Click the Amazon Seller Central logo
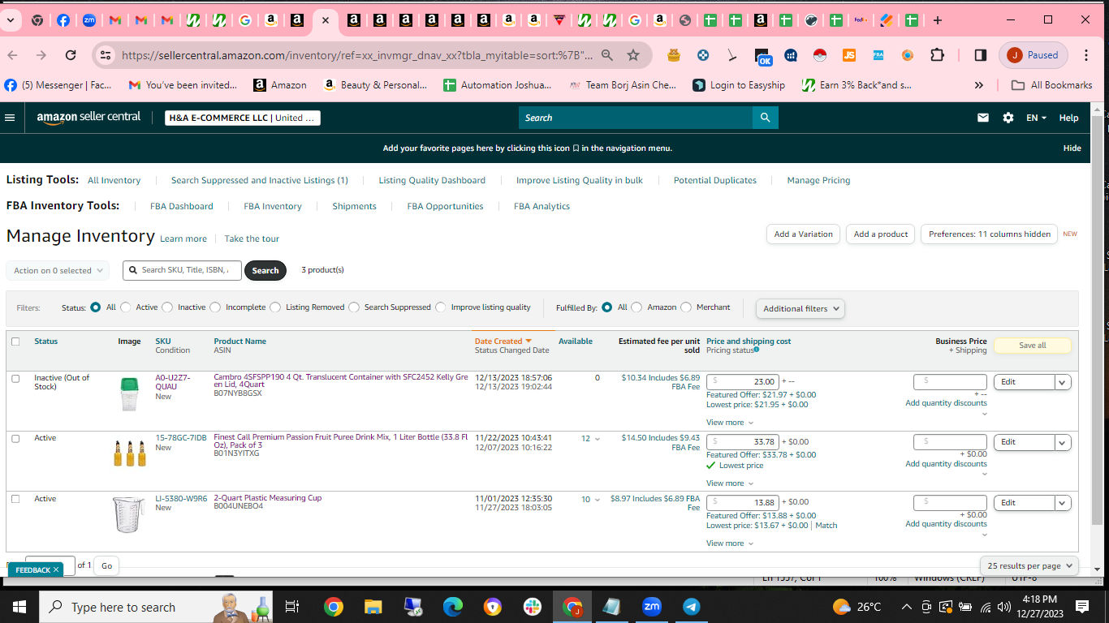This screenshot has width=1109, height=623. [88, 118]
